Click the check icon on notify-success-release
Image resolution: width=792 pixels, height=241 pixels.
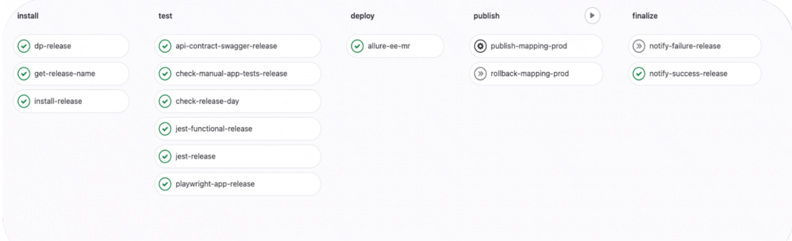click(x=639, y=74)
